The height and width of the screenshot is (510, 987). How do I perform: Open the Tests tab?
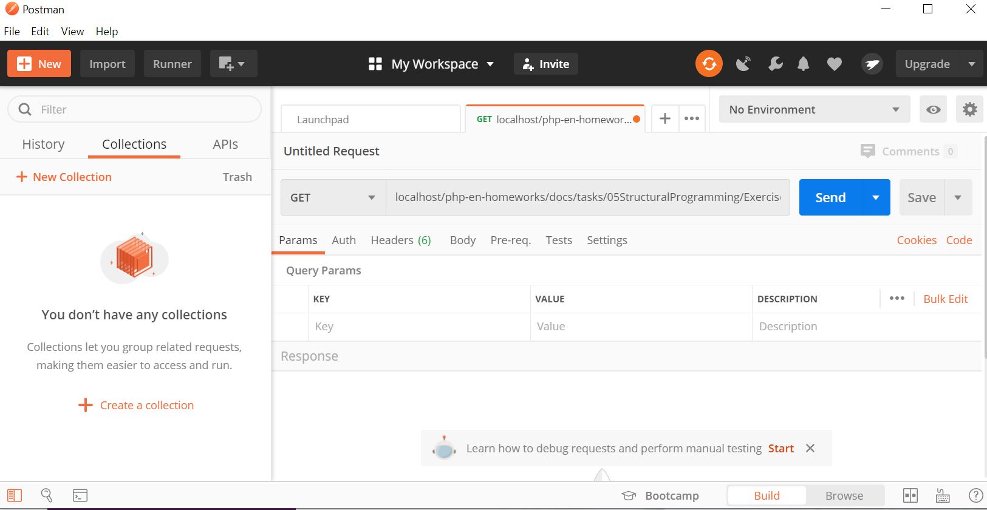(559, 240)
